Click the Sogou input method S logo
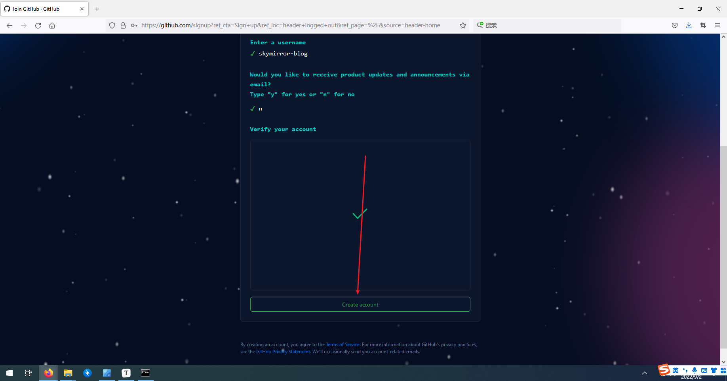Image resolution: width=727 pixels, height=381 pixels. (664, 370)
